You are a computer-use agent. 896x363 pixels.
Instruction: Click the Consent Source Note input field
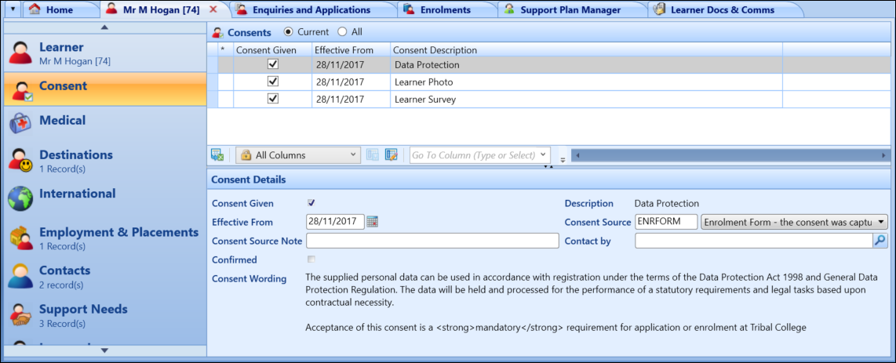coord(432,241)
